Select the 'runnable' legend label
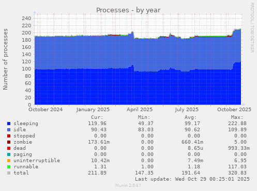This screenshot has width=257, height=191. pos(26,167)
